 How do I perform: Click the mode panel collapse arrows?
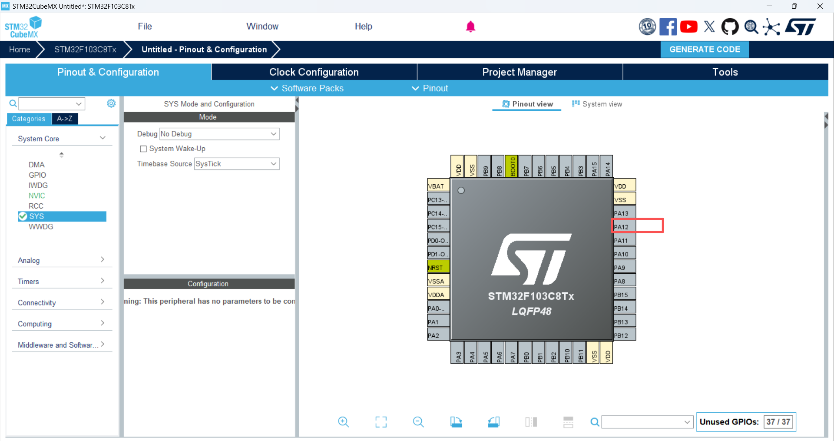coord(297,105)
